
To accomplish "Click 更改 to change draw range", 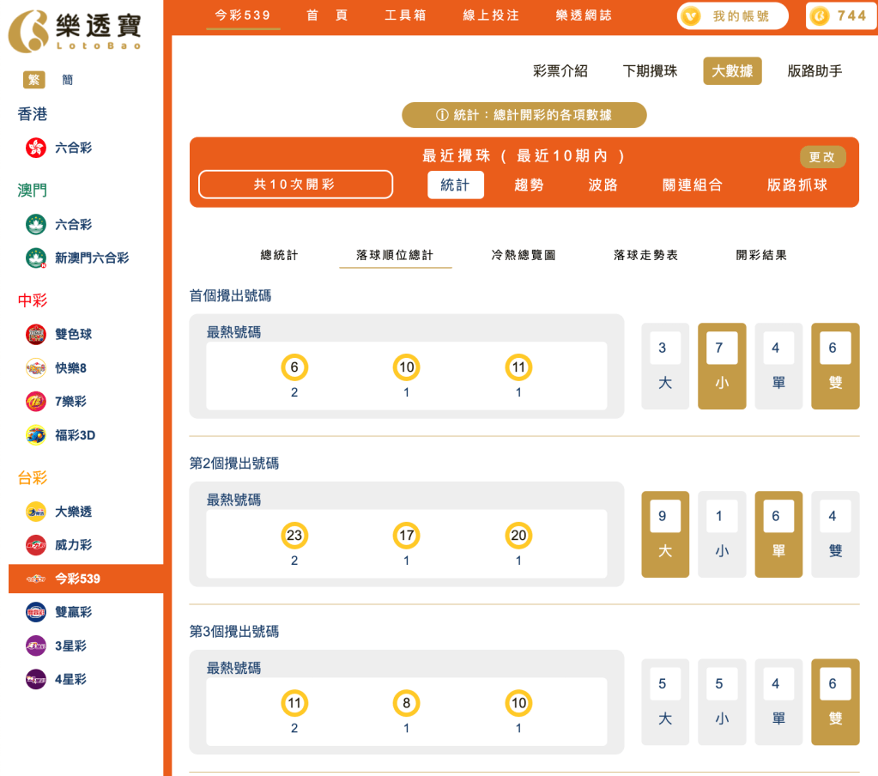I will (x=822, y=157).
